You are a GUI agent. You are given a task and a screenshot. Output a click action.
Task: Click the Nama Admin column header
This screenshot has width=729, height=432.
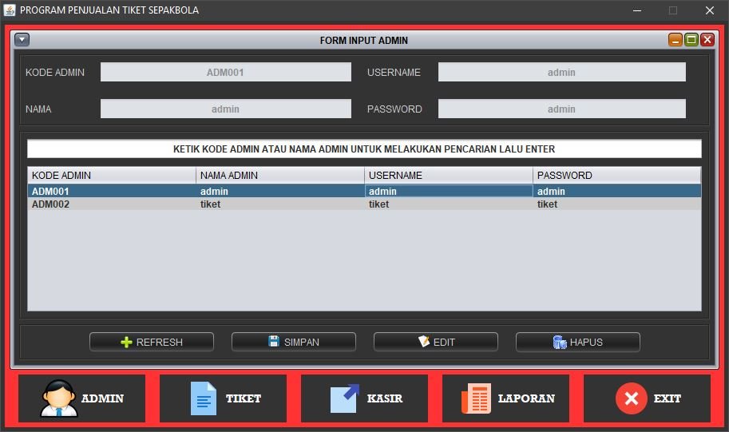coord(280,175)
